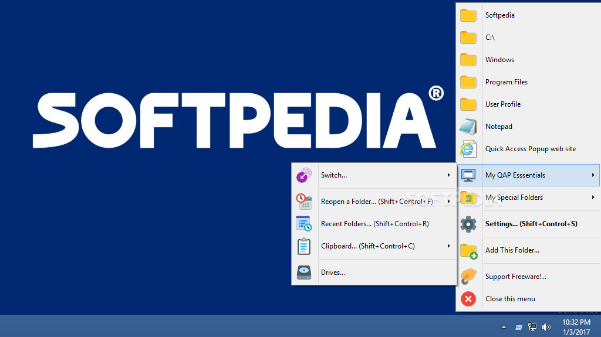
Task: Open Quick Access Popup web site
Action: click(x=528, y=149)
